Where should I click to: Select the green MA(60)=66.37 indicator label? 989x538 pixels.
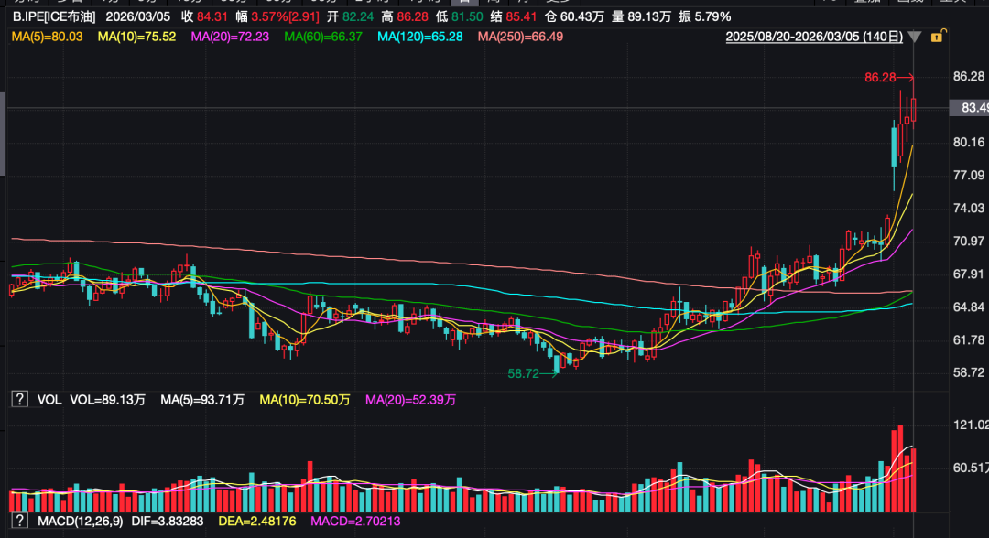[x=323, y=37]
